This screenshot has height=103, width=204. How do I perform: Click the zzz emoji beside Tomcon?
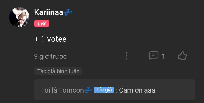coord(88,90)
